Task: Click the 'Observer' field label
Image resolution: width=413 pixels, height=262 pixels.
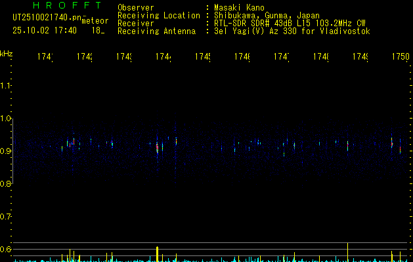Action: click(x=136, y=7)
